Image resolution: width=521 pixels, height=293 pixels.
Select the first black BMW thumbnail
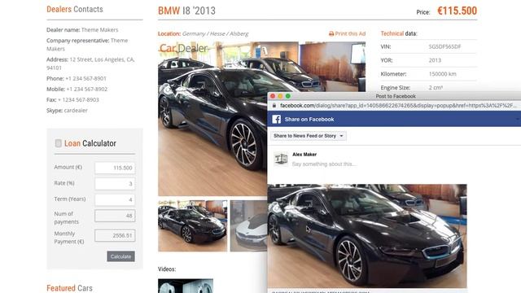click(x=193, y=226)
